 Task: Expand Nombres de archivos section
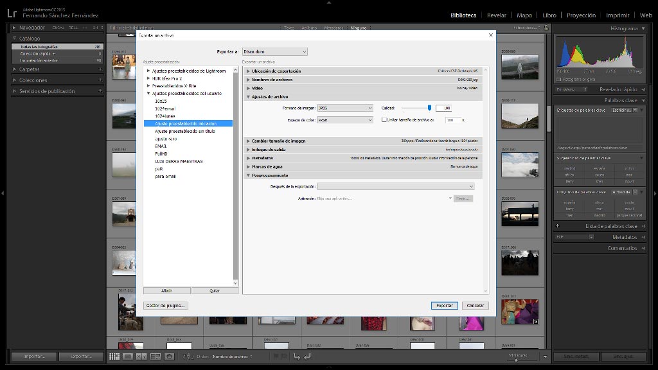tap(249, 80)
